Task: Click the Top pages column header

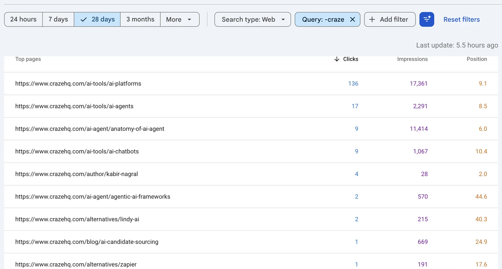Action: pos(28,59)
